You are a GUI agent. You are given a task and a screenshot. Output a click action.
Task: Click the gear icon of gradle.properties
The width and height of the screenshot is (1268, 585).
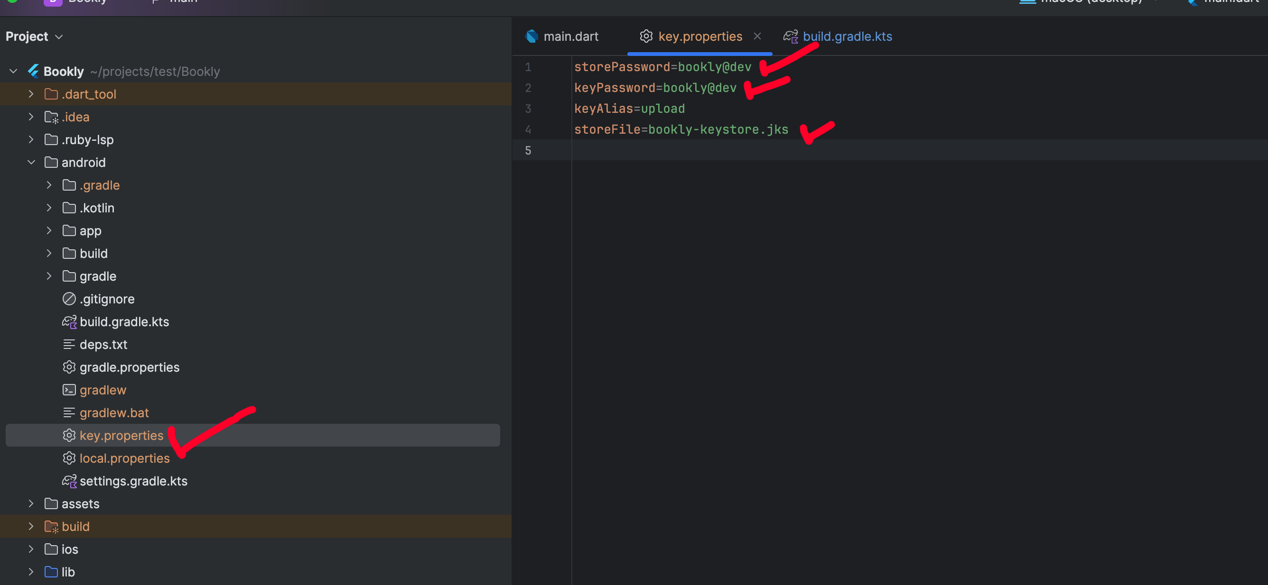point(69,367)
